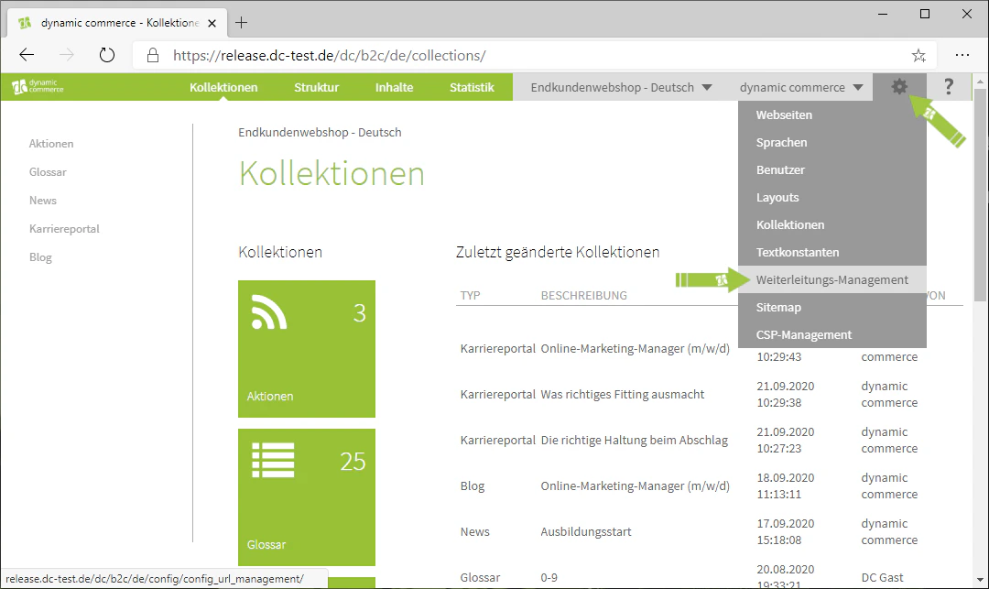Image resolution: width=989 pixels, height=589 pixels.
Task: Click the dynamic commerce logo
Action: (38, 86)
